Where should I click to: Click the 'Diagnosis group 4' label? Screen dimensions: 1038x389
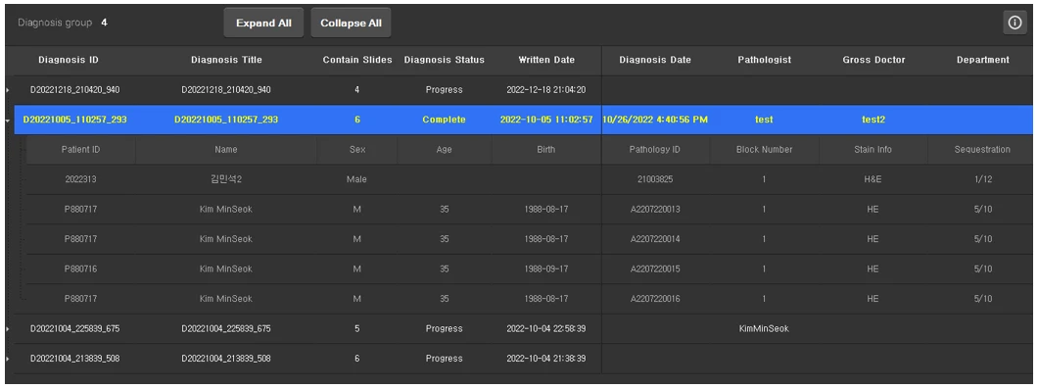coord(63,23)
